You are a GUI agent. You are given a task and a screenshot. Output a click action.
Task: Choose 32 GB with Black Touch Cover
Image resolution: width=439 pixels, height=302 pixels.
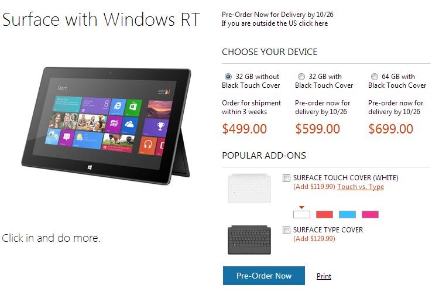[301, 77]
